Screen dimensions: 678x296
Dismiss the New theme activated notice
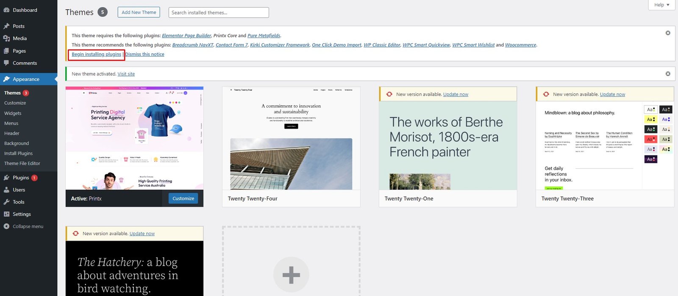click(668, 74)
